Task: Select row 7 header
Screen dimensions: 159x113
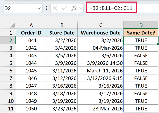Action: click(x=8, y=78)
